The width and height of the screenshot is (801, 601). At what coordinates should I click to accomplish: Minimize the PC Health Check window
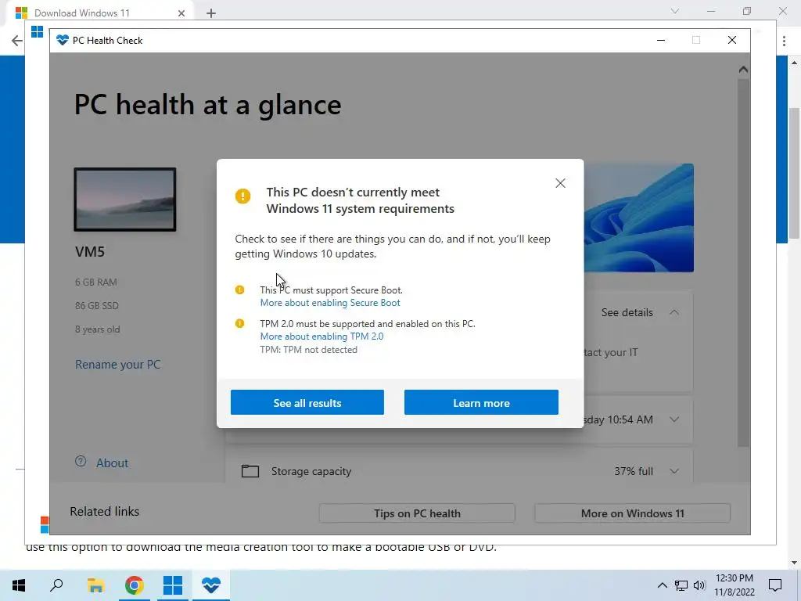click(x=660, y=41)
